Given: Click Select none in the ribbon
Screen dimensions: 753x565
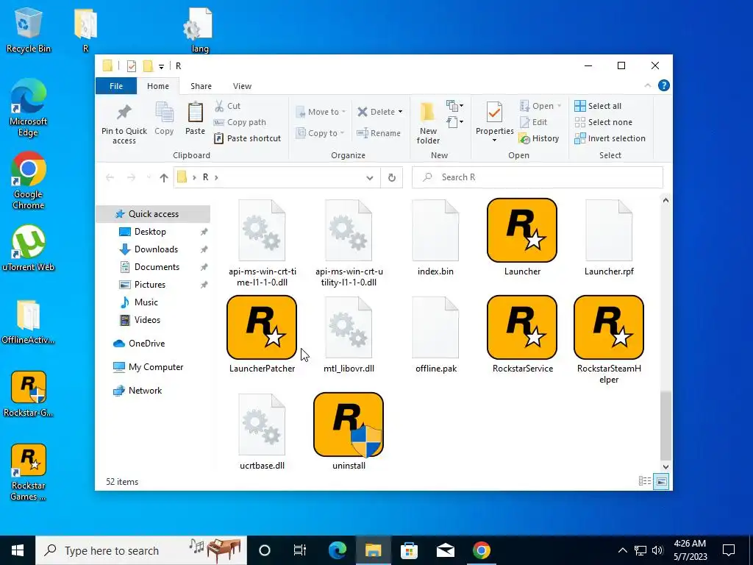Looking at the screenshot, I should tap(604, 122).
